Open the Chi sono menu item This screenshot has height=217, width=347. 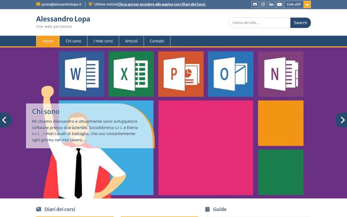(73, 41)
